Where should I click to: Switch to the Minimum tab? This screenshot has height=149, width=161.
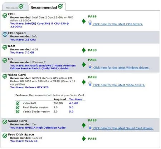click(15, 7)
